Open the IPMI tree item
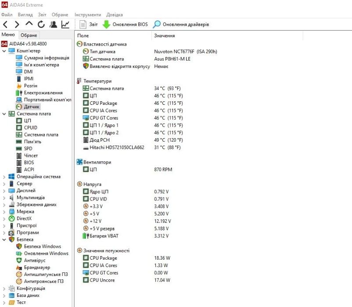352x307 pixels. (x=25, y=79)
